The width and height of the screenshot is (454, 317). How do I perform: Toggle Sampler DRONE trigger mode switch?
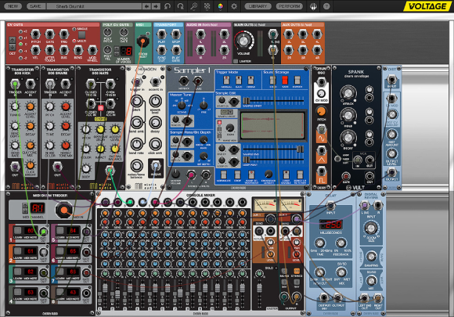point(250,80)
